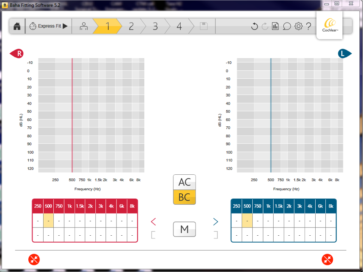Open the report chart icon
This screenshot has width=363, height=272.
(x=275, y=26)
